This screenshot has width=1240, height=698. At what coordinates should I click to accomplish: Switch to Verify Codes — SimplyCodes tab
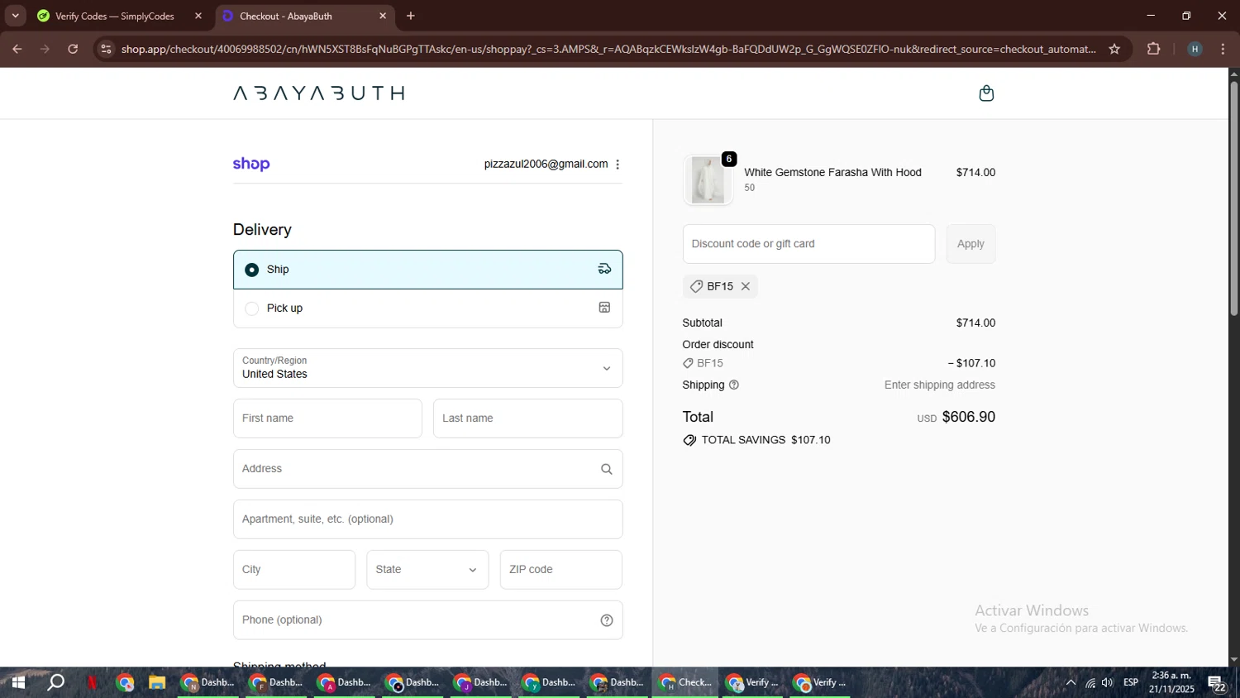tap(114, 16)
